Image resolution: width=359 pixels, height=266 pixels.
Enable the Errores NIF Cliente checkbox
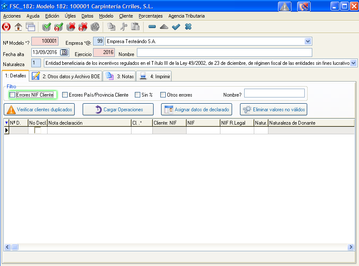(x=12, y=95)
